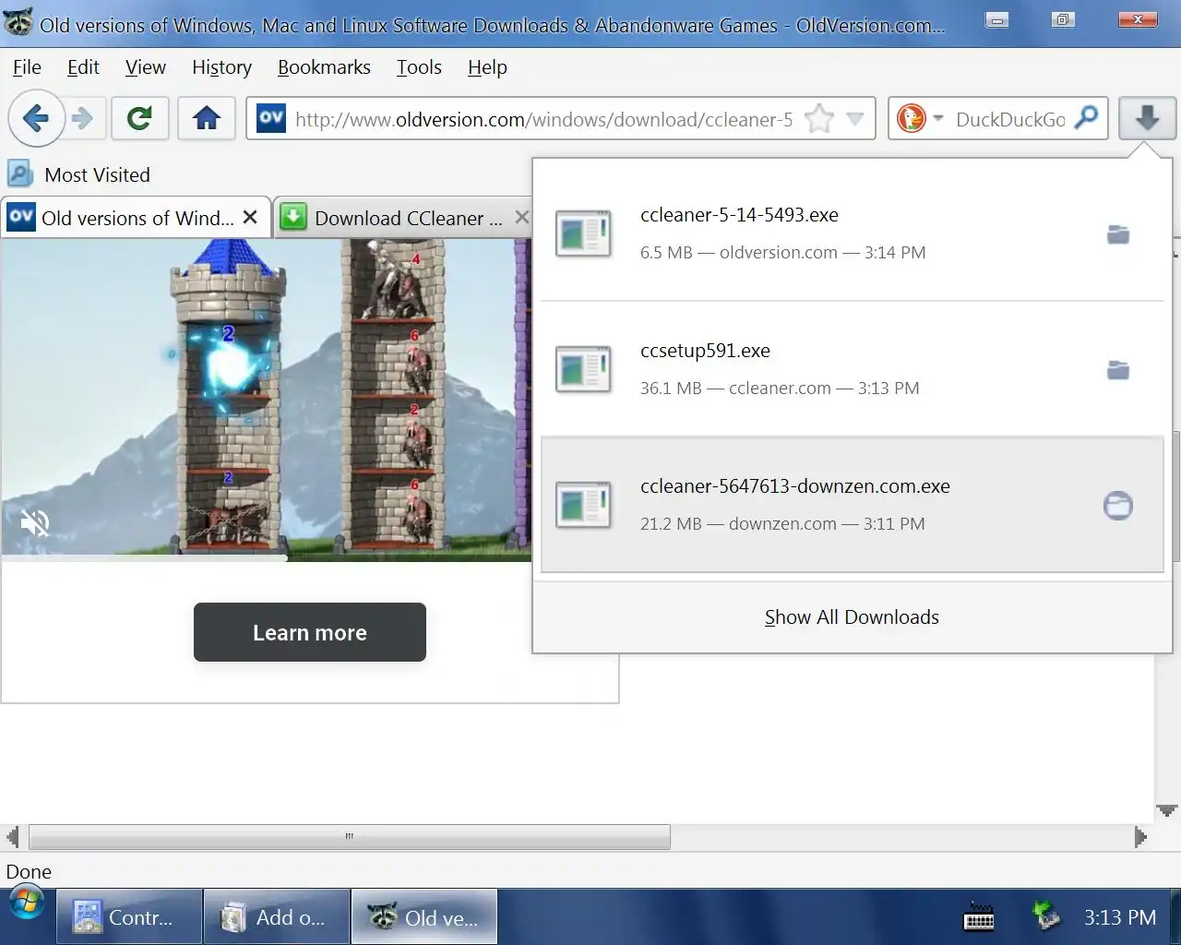1181x945 pixels.
Task: Click the Forward arrow button
Action: pos(83,118)
